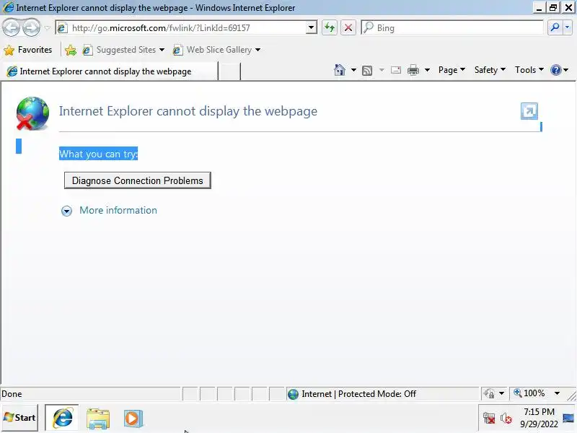
Task: Open the Safety menu
Action: tap(490, 70)
